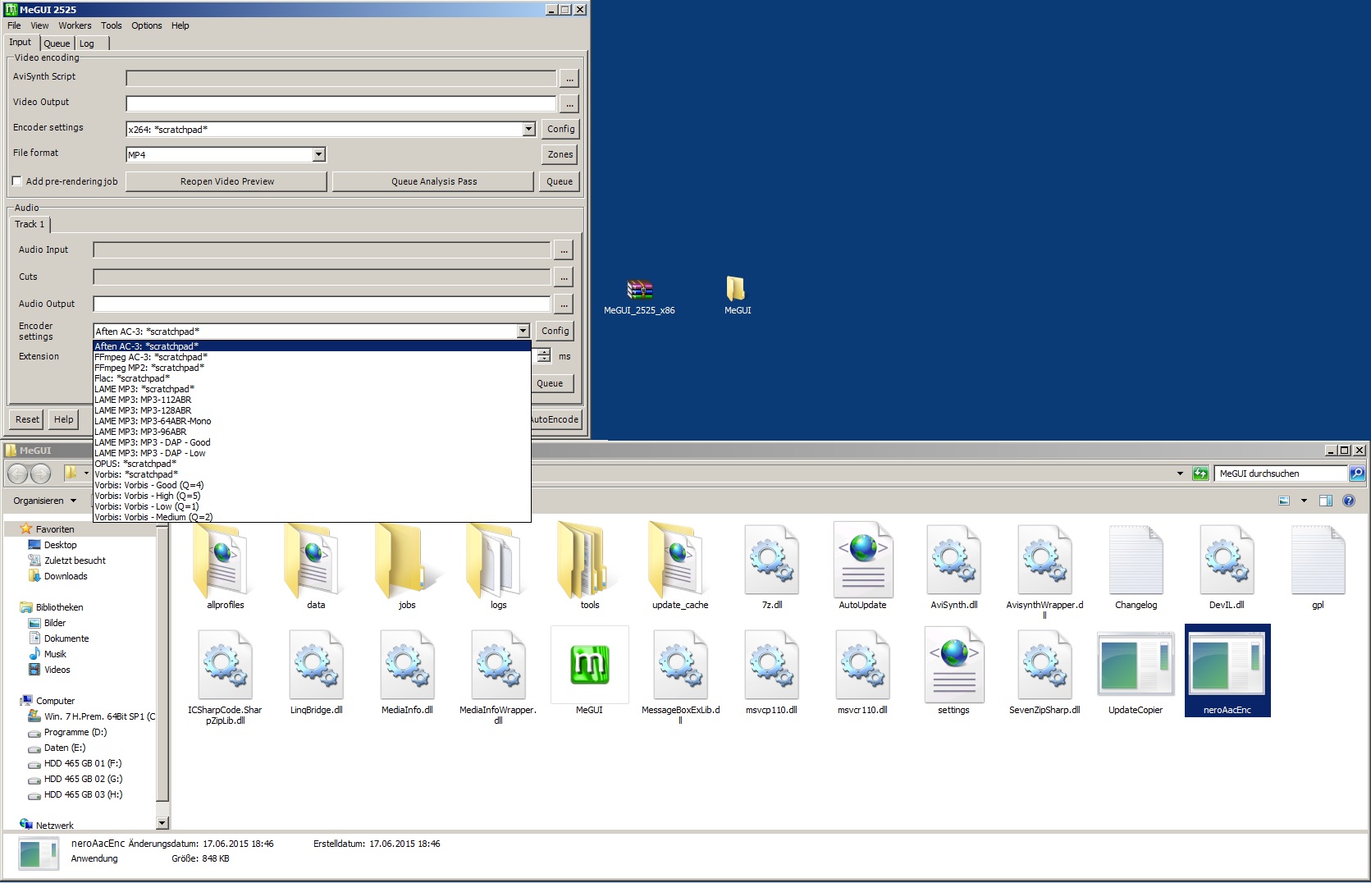Select the neroAacEnc application
1371x883 pixels.
coord(1227,670)
